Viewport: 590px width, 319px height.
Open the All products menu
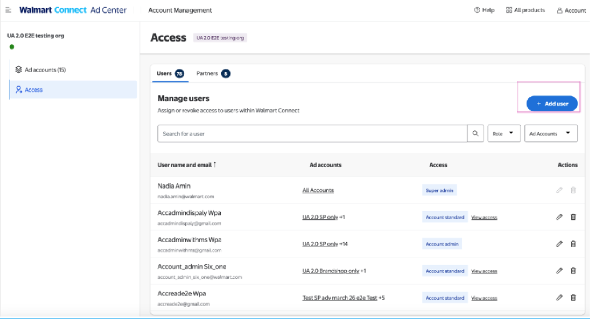[525, 10]
